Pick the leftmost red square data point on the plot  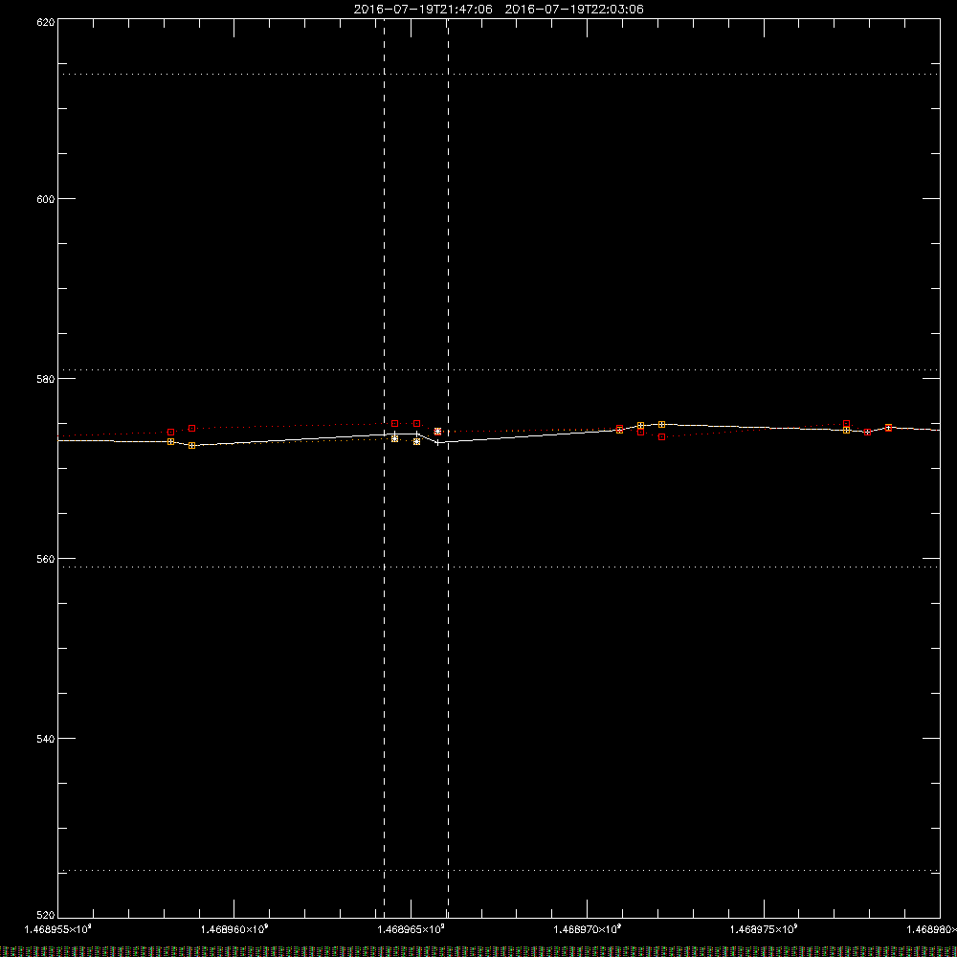tap(171, 433)
